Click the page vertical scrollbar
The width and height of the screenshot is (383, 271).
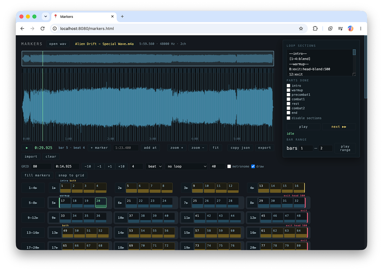point(365,67)
